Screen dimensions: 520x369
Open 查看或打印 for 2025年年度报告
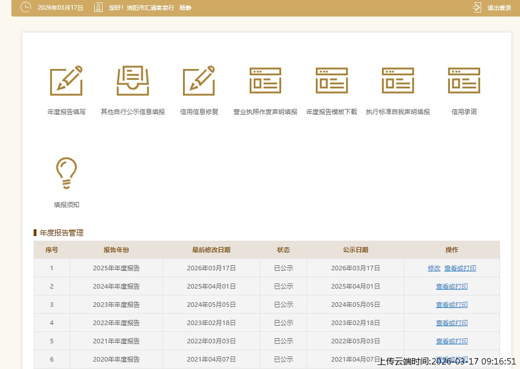[x=460, y=268]
